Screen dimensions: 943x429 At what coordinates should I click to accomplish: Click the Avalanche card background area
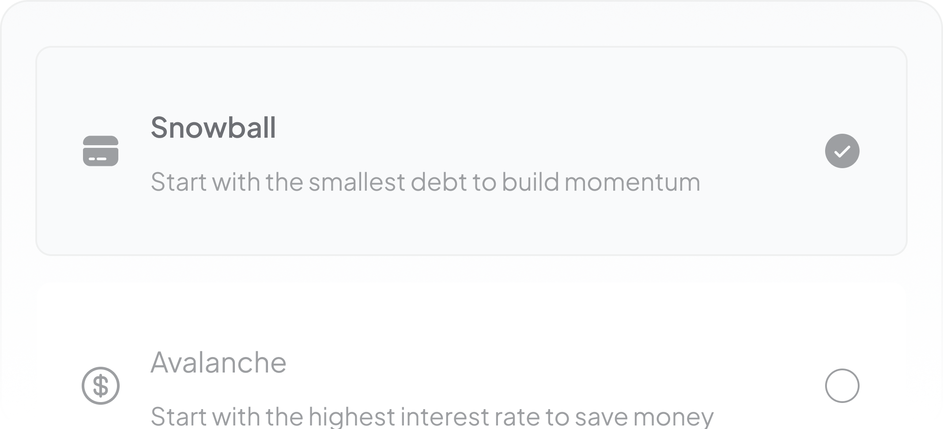point(471,385)
